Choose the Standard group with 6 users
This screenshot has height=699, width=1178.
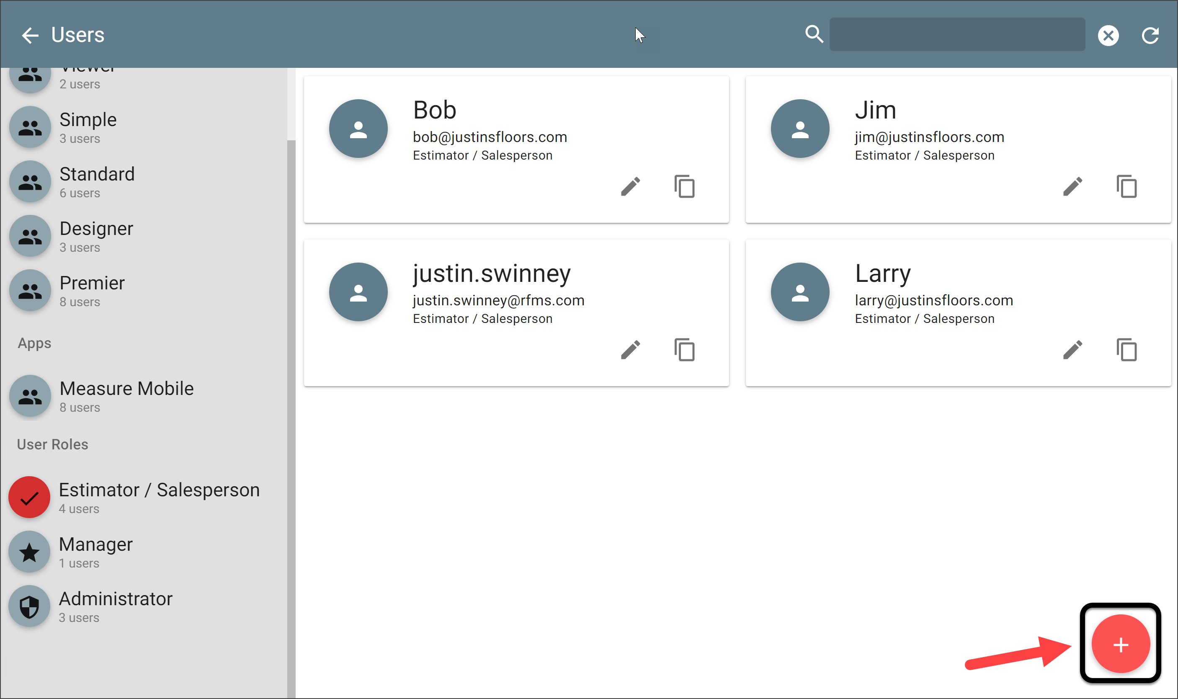pos(30,182)
